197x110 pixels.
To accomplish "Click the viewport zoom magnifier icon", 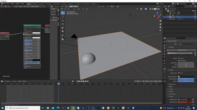I will tap(160, 21).
